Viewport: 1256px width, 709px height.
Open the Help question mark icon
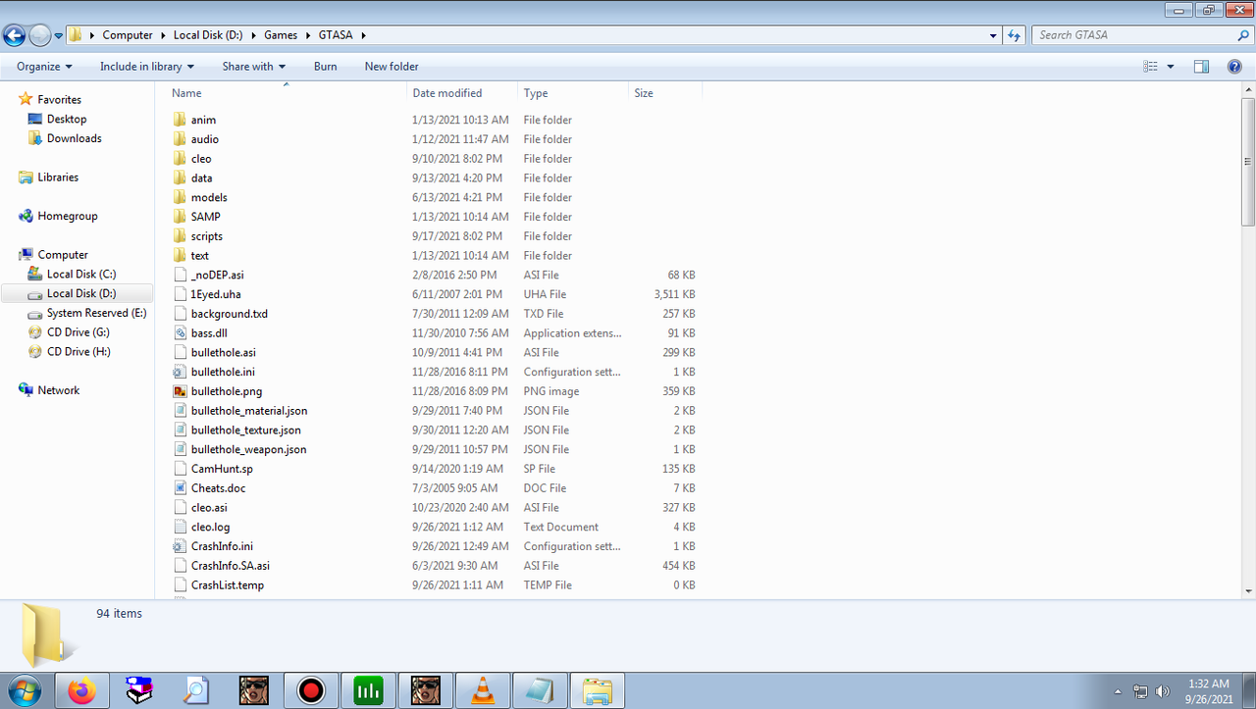1234,67
